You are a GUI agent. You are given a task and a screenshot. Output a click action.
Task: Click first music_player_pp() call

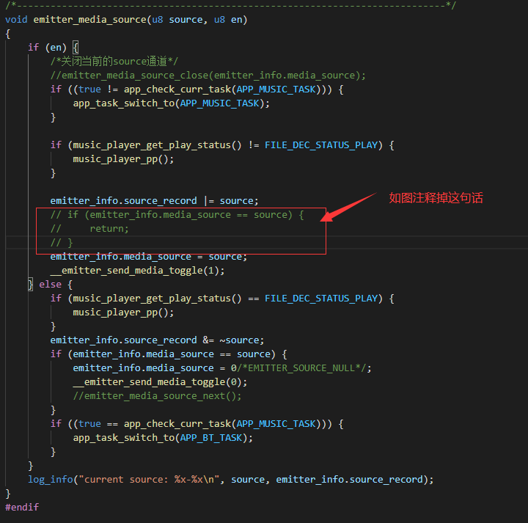point(124,159)
